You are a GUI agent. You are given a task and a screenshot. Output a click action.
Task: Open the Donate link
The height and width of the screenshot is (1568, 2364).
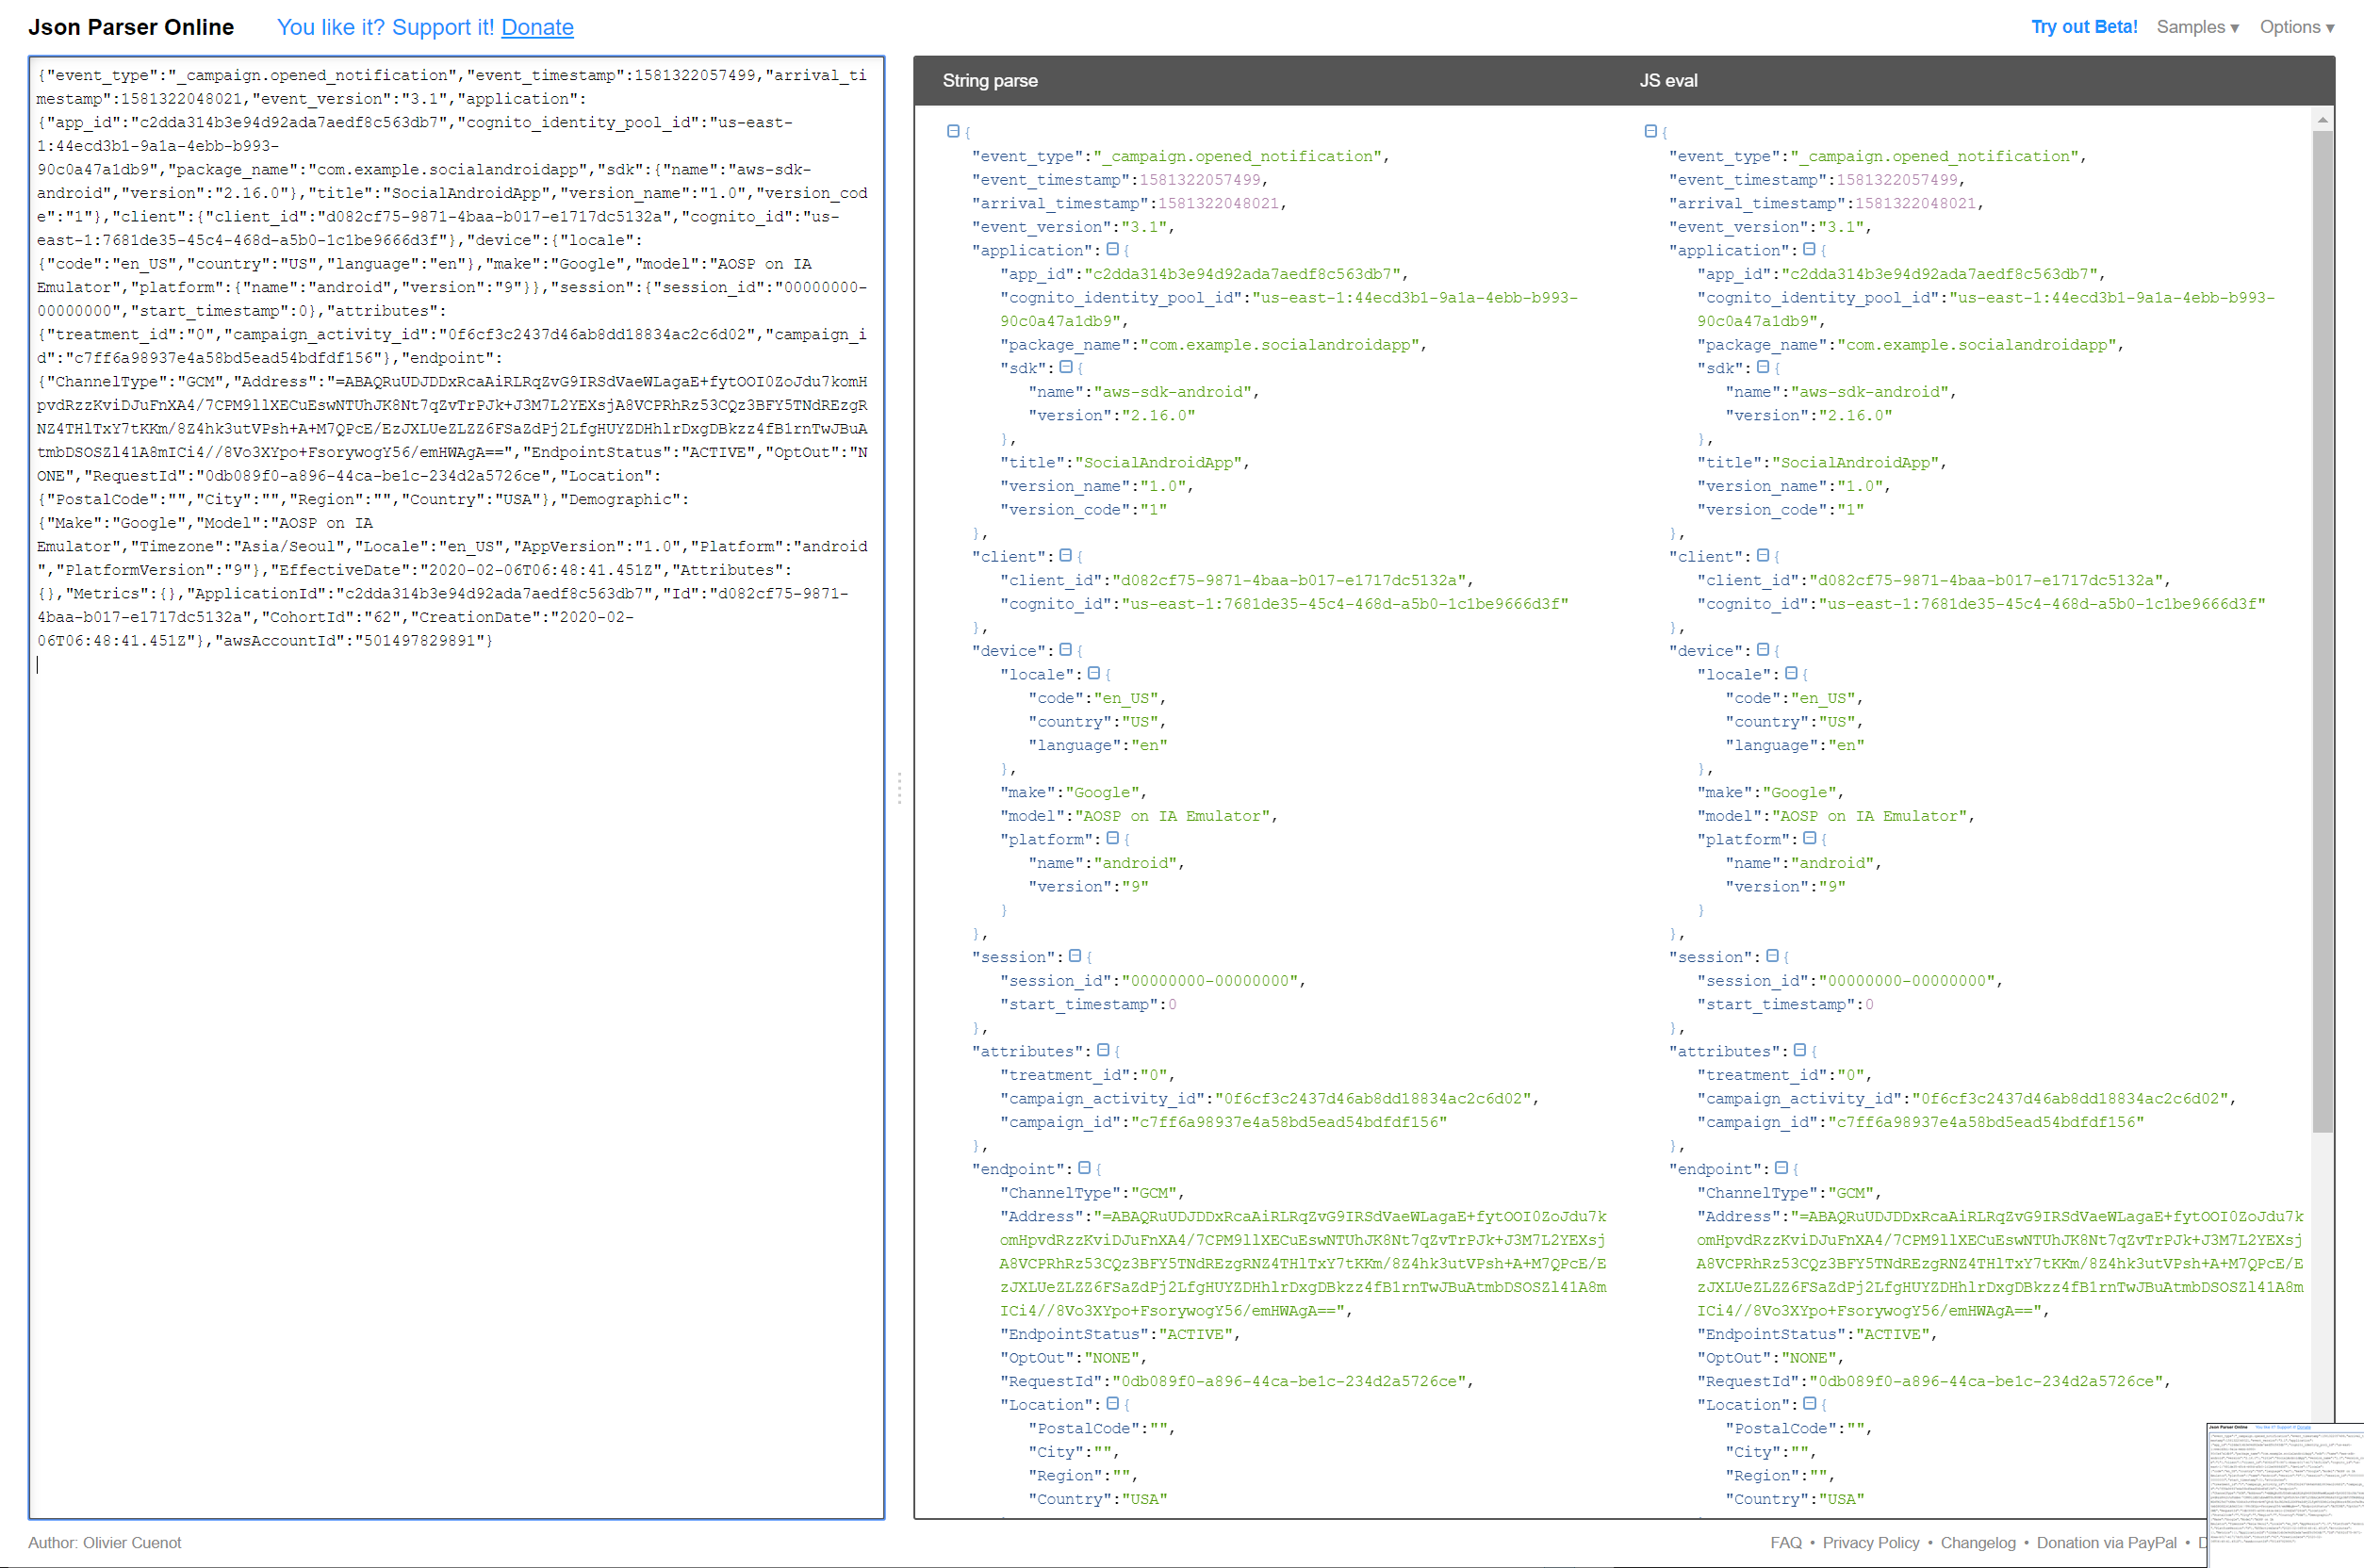[x=537, y=27]
